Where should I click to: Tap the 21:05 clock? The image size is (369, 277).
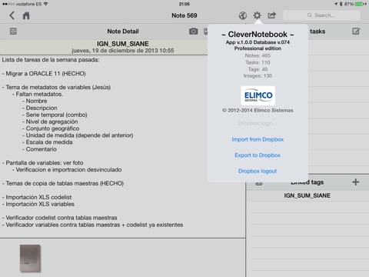click(x=184, y=4)
